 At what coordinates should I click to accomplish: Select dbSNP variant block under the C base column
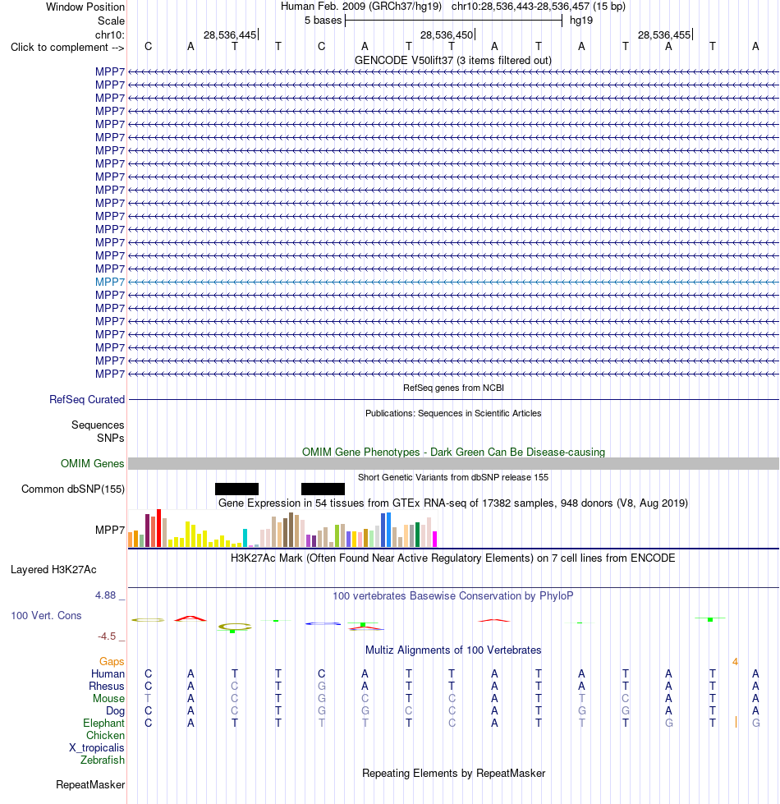[x=323, y=489]
